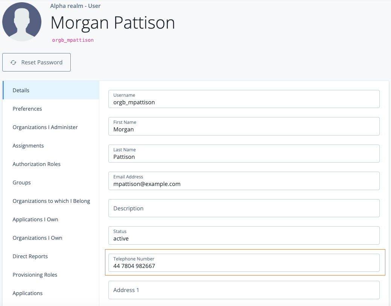
Task: Open Organizations I Administer
Action: (45, 127)
